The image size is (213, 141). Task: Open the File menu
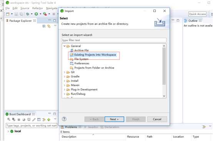(7, 8)
